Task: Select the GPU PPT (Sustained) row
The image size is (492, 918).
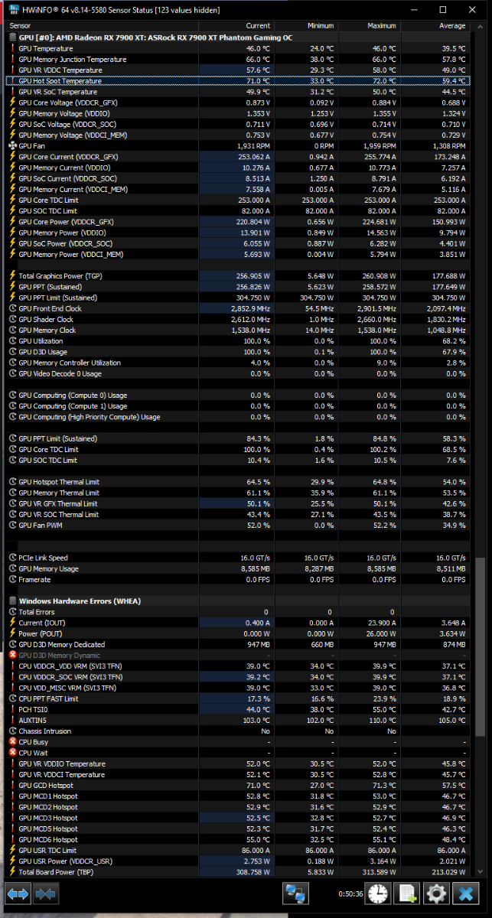Action: 239,287
